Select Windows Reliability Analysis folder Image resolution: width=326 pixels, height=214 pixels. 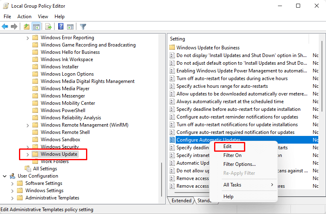pos(71,118)
